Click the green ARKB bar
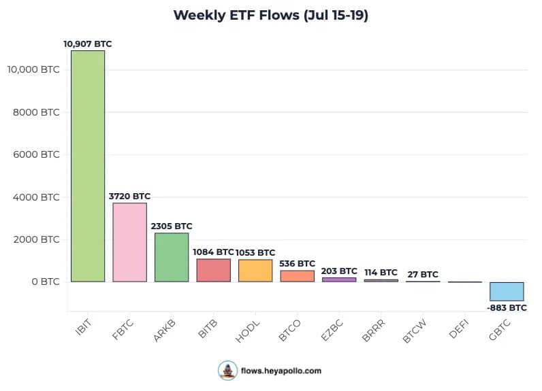Viewport: 542px width, 391px height. tap(172, 257)
